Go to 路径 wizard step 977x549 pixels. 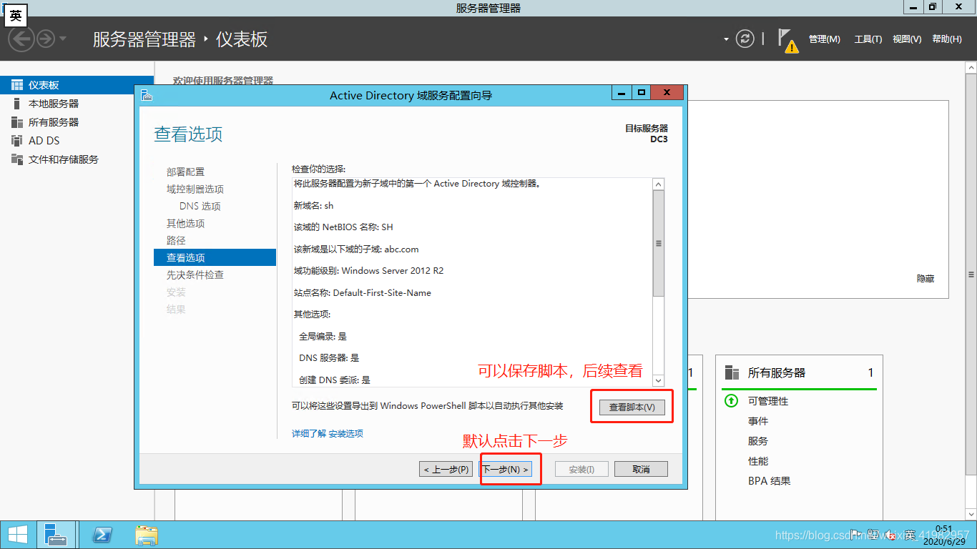click(176, 240)
